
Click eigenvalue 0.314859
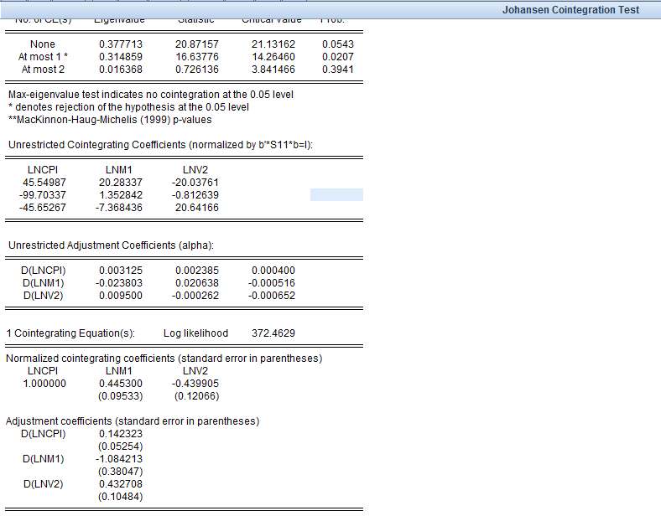121,57
